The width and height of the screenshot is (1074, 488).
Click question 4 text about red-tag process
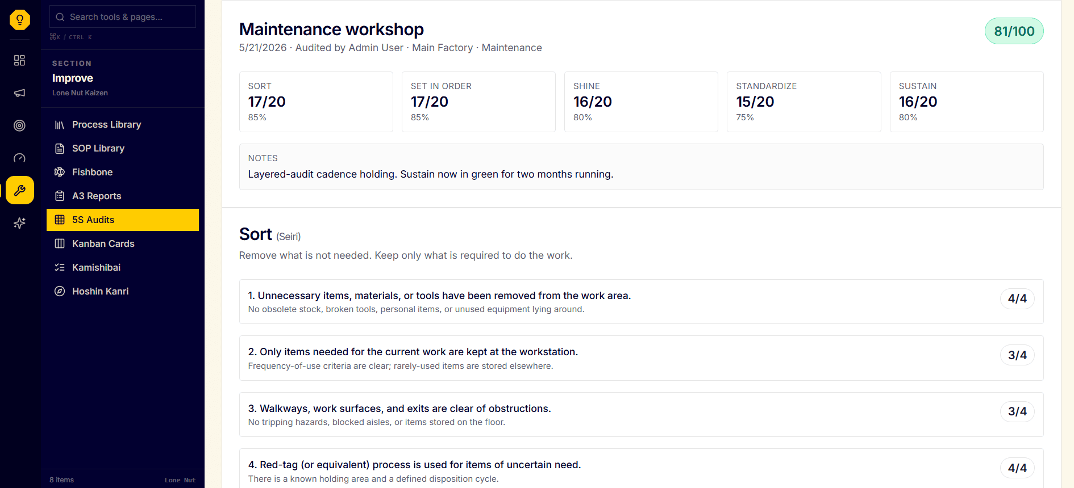tap(414, 465)
